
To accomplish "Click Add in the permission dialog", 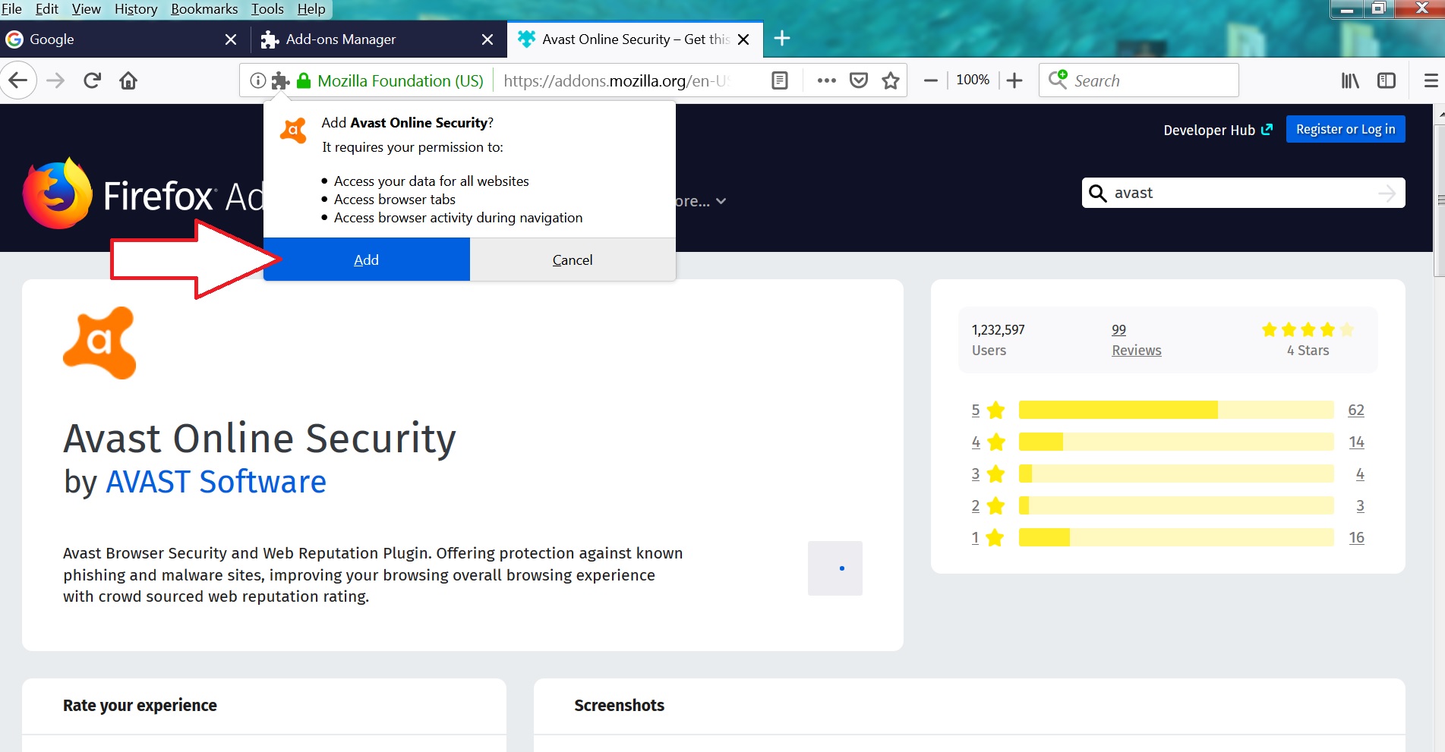I will (x=367, y=260).
